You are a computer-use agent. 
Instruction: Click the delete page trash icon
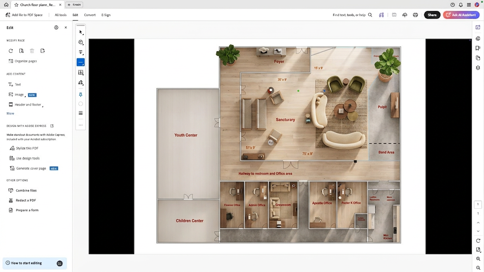pos(32,51)
